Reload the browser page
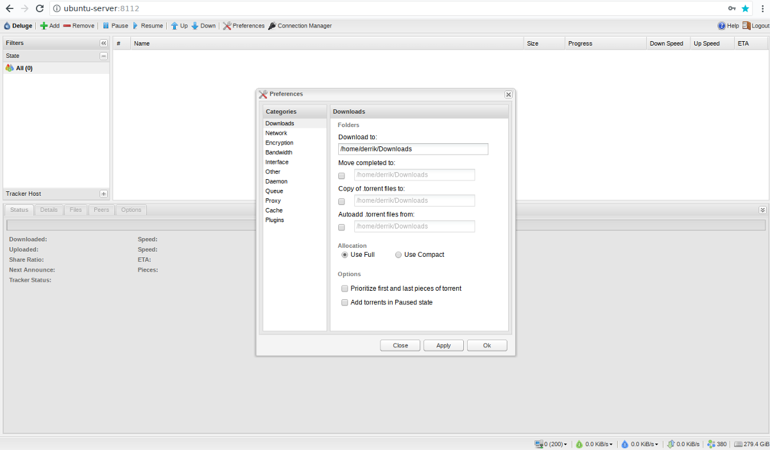770x450 pixels. coord(40,8)
